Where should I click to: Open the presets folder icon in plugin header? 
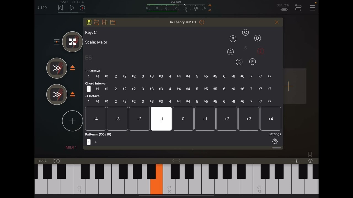click(113, 22)
